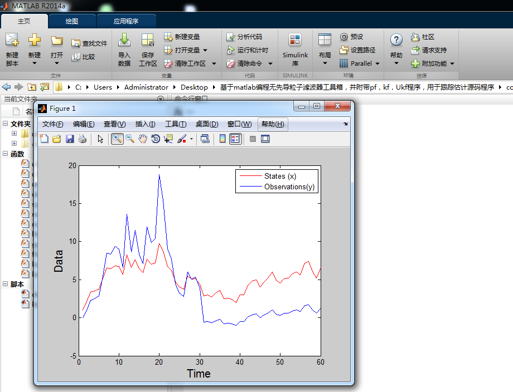
Task: Toggle Hide Plot Tools square icon
Action: (253, 139)
